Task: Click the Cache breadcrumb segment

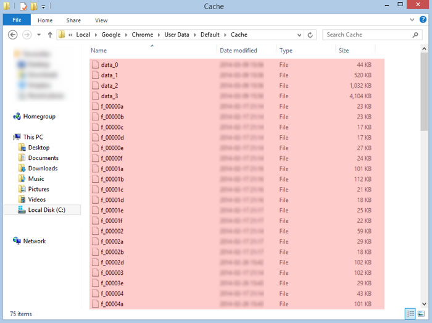Action: click(x=239, y=35)
